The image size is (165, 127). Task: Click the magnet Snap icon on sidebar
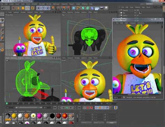[x=2, y=50]
